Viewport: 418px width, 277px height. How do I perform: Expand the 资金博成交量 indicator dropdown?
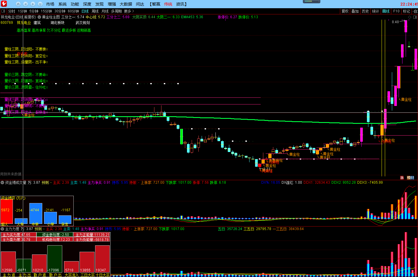point(2,183)
